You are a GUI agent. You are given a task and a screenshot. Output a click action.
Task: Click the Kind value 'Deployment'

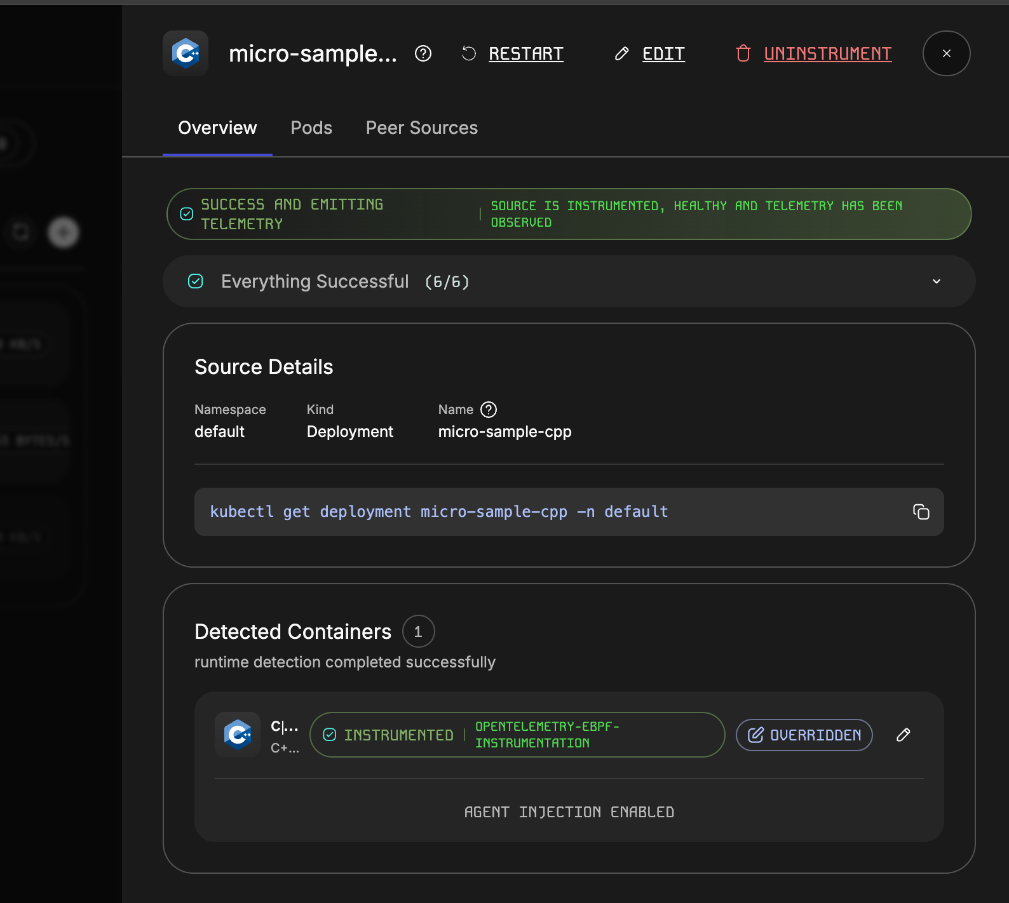[x=350, y=432]
